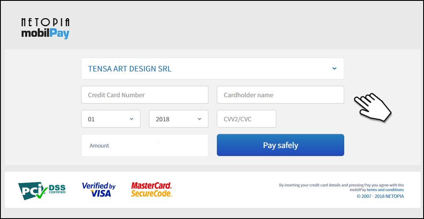Click the white pointing hand icon
This screenshot has width=424, height=219.
point(373,108)
